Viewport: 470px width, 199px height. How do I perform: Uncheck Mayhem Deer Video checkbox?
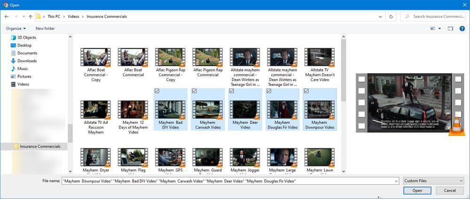(231, 91)
